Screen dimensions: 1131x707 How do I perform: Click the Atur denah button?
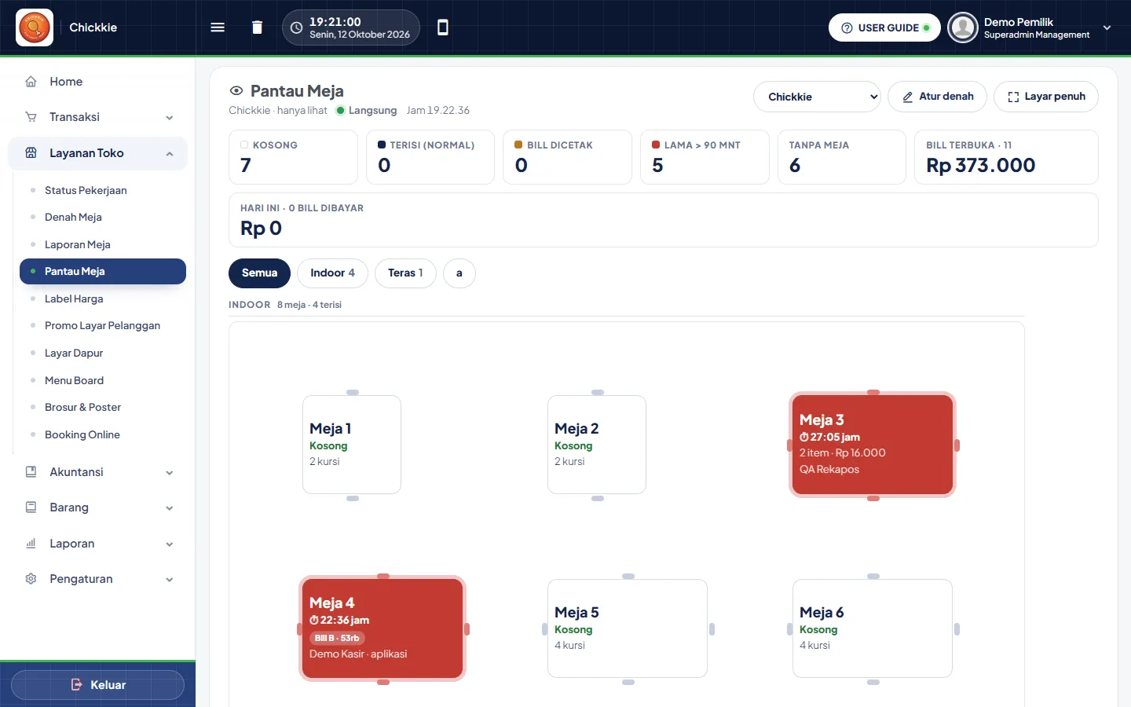[937, 97]
